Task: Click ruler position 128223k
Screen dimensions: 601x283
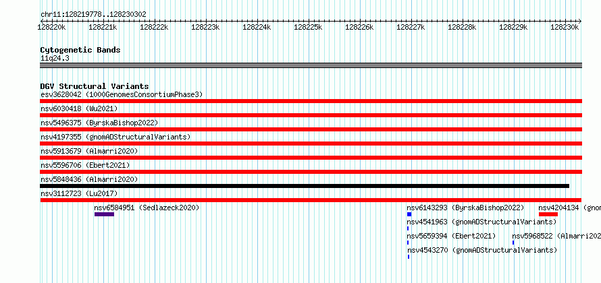Action: click(206, 27)
